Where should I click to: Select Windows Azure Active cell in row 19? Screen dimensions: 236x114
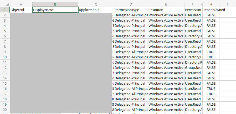coord(166,104)
